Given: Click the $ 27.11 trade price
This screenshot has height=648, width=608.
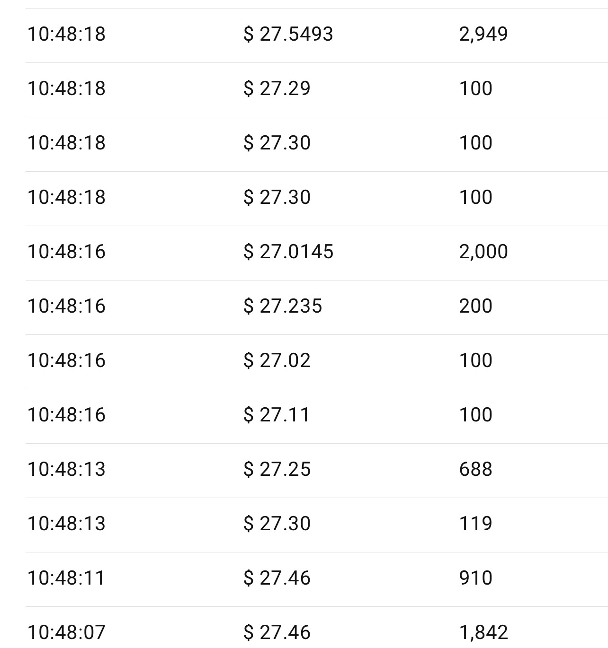Looking at the screenshot, I should [277, 415].
